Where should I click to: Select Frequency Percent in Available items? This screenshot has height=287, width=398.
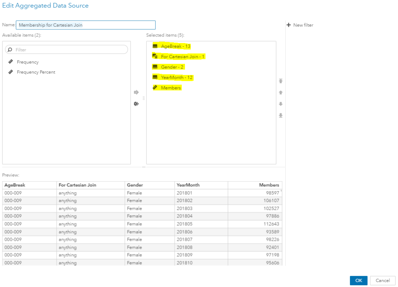click(x=36, y=72)
